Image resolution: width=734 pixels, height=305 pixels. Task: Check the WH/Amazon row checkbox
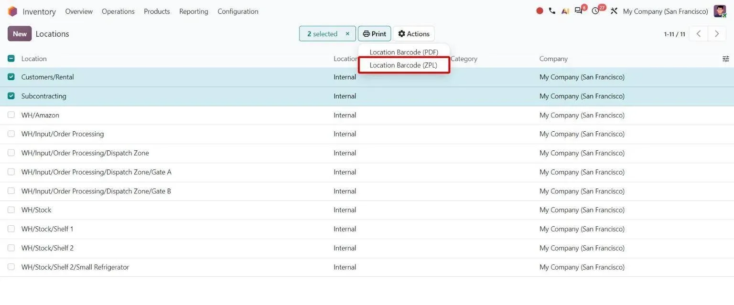11,115
